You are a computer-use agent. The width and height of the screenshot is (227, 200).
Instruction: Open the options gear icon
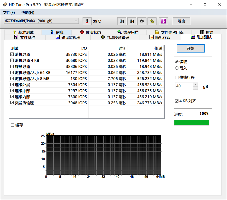pyautogui.click(x=152, y=21)
